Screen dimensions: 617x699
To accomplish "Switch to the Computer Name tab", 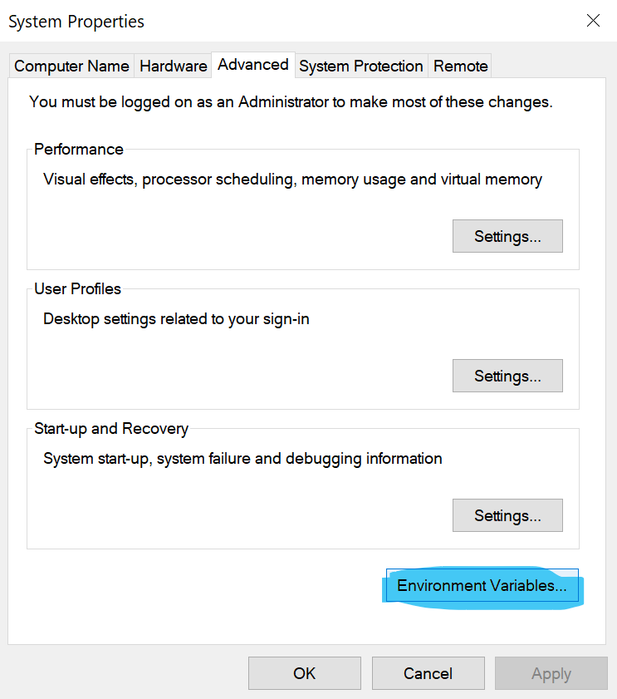I will pyautogui.click(x=71, y=66).
